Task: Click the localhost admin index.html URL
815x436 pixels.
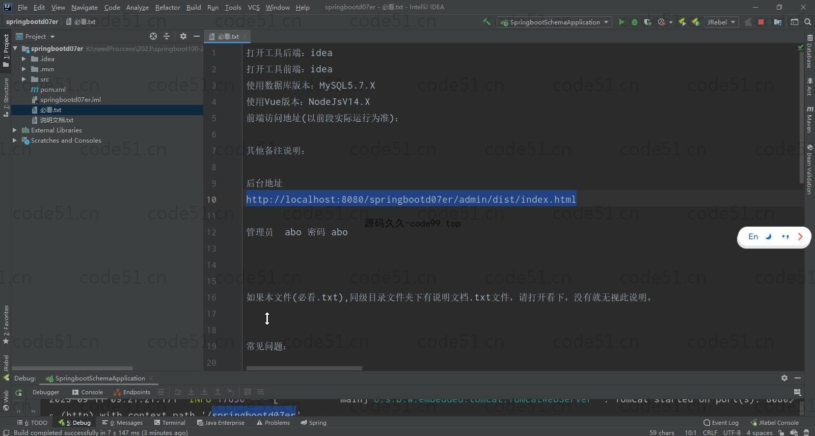Action: click(411, 199)
